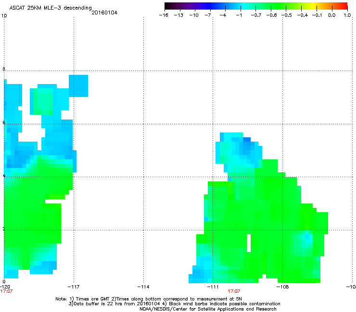Image resolution: width=356 pixels, height=312 pixels.
Task: Click the NOAA/NESDIS credit line
Action: [208, 309]
